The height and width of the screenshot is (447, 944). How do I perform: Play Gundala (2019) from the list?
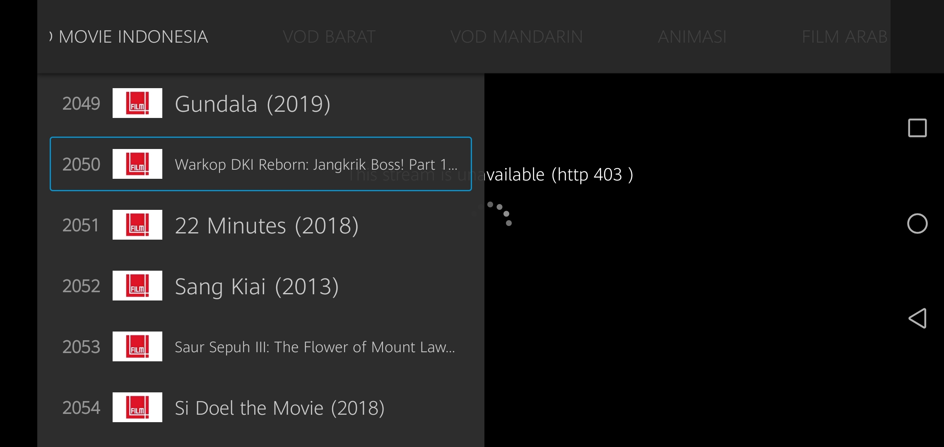pos(253,103)
